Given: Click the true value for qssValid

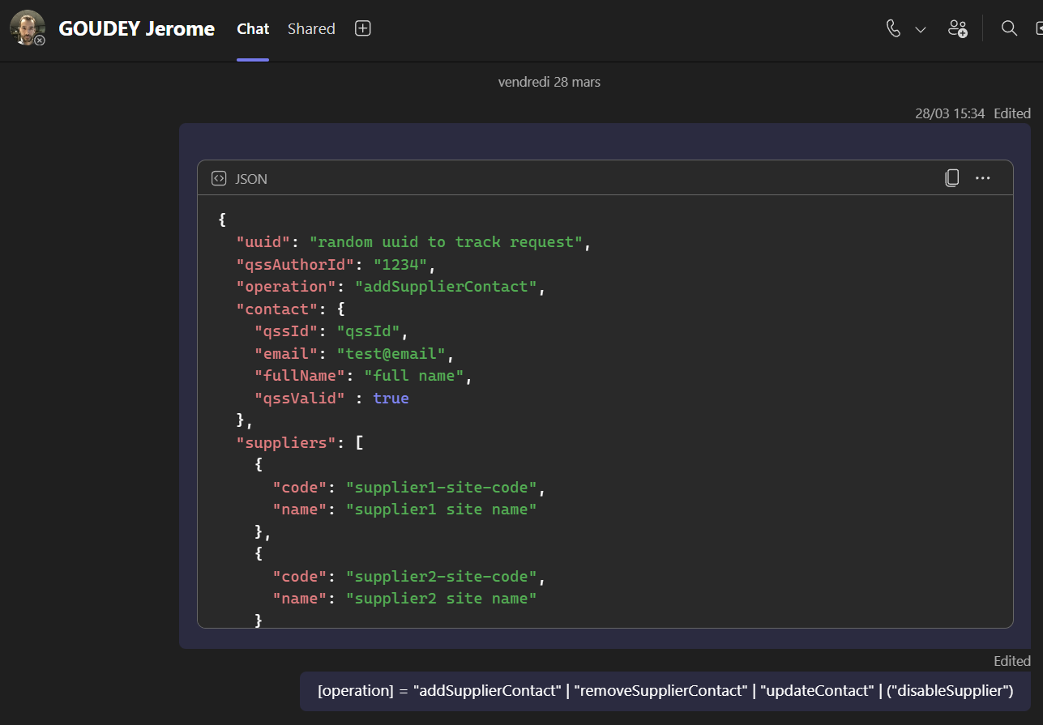Looking at the screenshot, I should pos(391,398).
